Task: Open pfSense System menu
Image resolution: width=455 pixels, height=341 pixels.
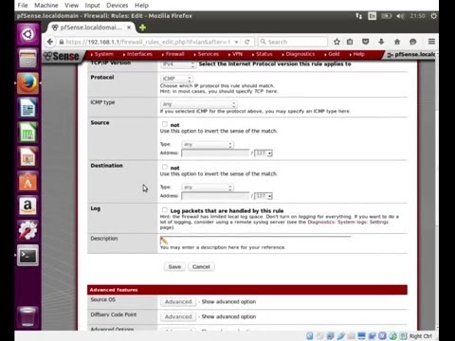Action: [101, 54]
